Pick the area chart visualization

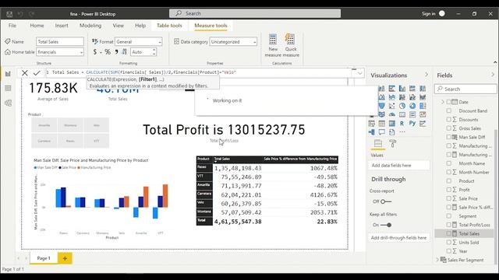coord(381,96)
